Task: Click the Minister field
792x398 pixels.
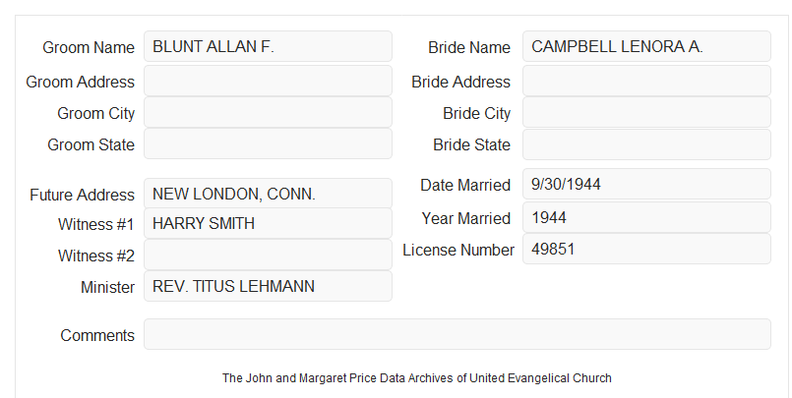Action: pyautogui.click(x=268, y=286)
